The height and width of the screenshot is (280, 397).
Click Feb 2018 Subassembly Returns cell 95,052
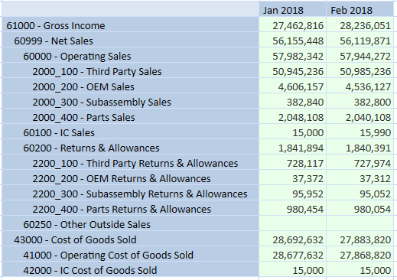point(360,193)
